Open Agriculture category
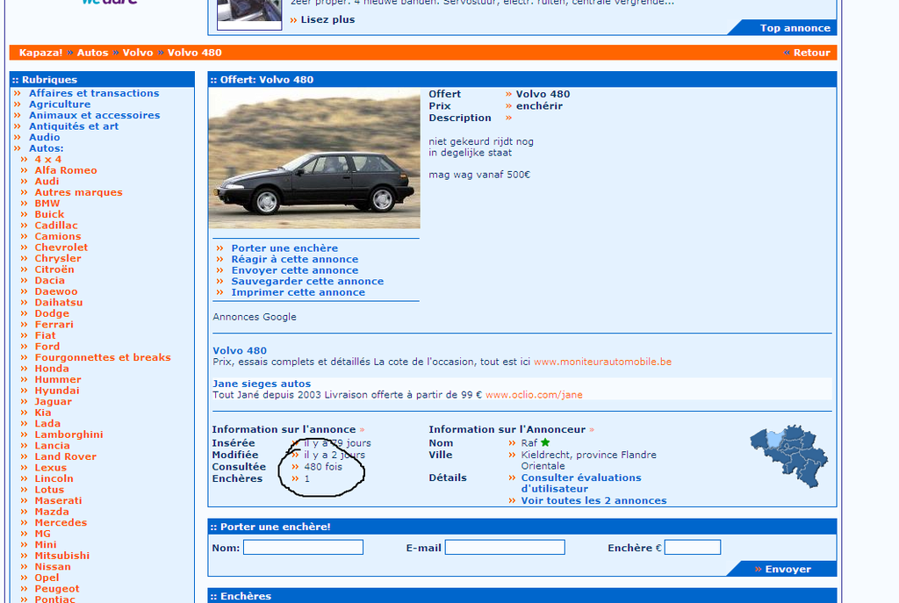 60,104
